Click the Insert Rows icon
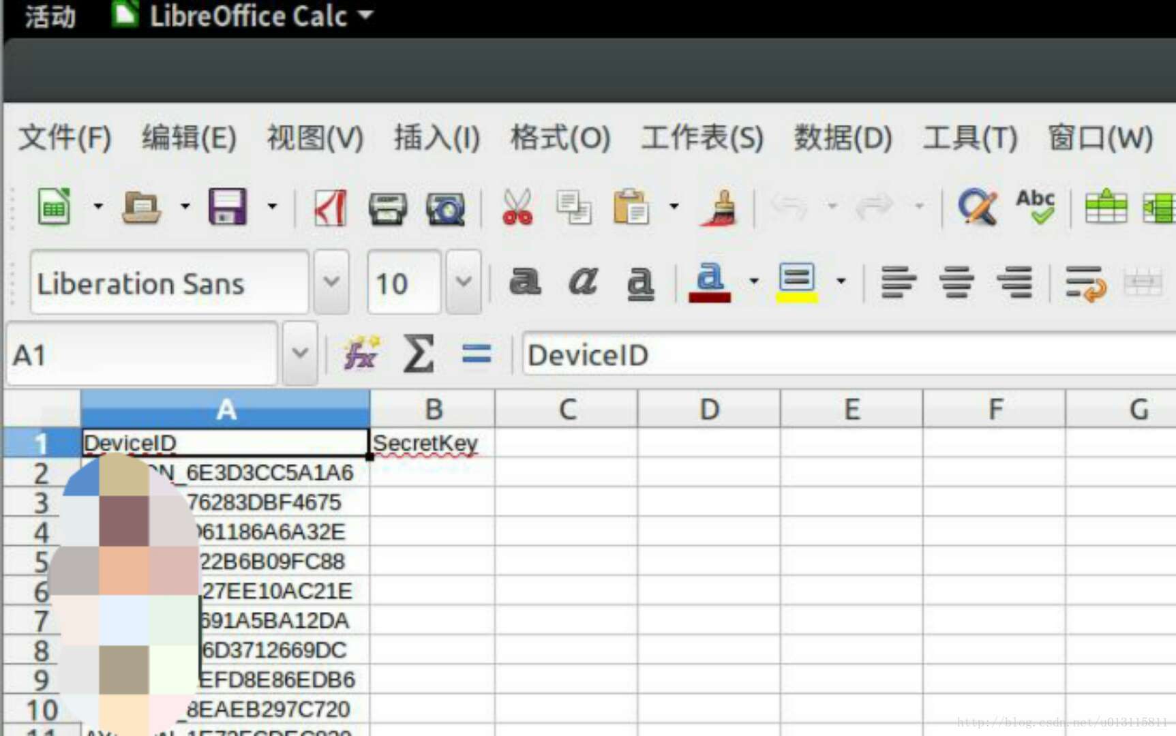1176x736 pixels. tap(1106, 206)
